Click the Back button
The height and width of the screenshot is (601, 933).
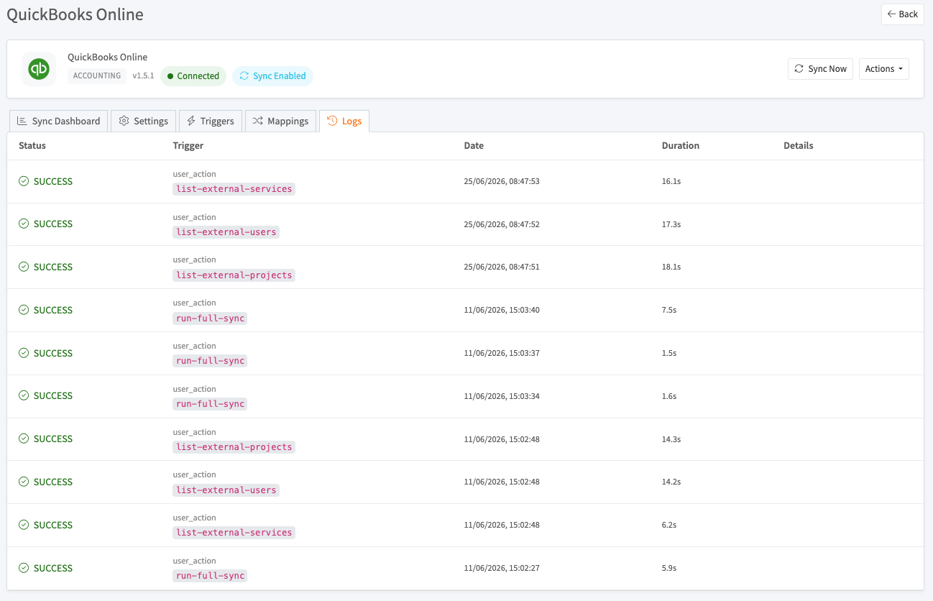[x=902, y=14]
